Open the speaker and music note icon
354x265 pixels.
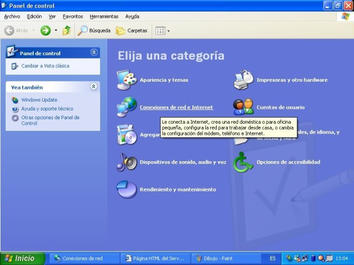[x=127, y=162]
